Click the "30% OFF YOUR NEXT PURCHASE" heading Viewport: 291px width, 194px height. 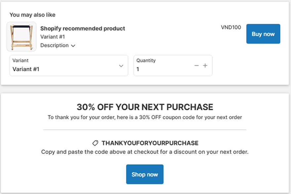point(145,107)
